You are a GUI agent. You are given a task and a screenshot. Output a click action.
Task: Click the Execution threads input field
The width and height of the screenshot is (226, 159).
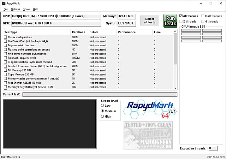(213, 148)
